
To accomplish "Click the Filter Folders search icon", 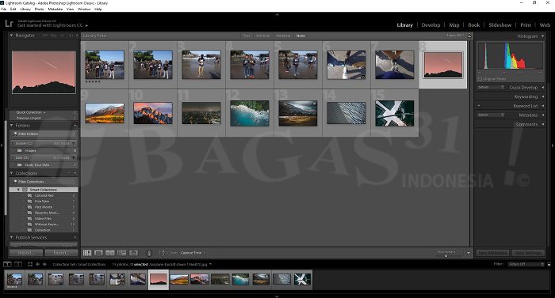I will pos(15,134).
